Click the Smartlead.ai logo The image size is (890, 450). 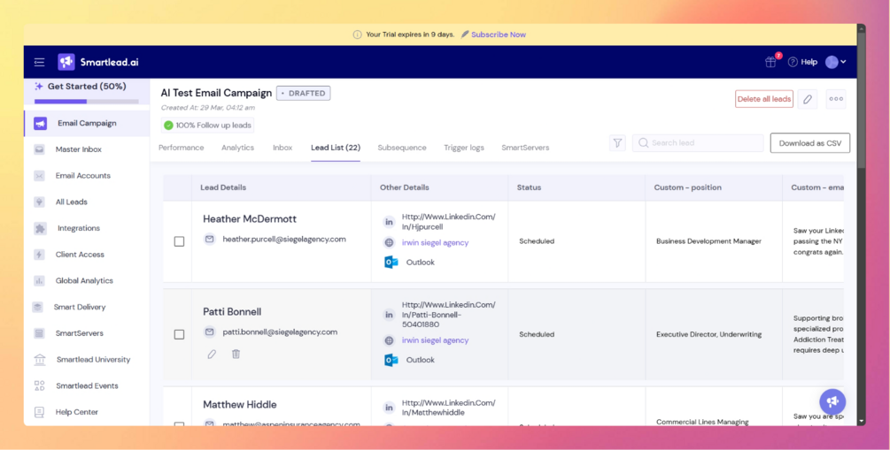click(x=98, y=63)
